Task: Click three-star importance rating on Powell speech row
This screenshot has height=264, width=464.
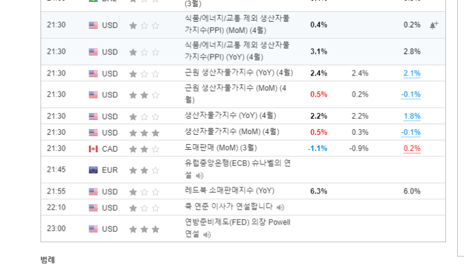Action: point(144,229)
